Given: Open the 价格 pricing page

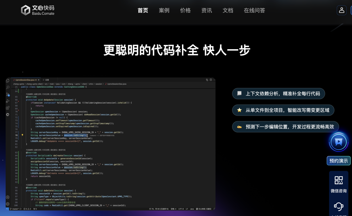Looking at the screenshot, I should (186, 11).
